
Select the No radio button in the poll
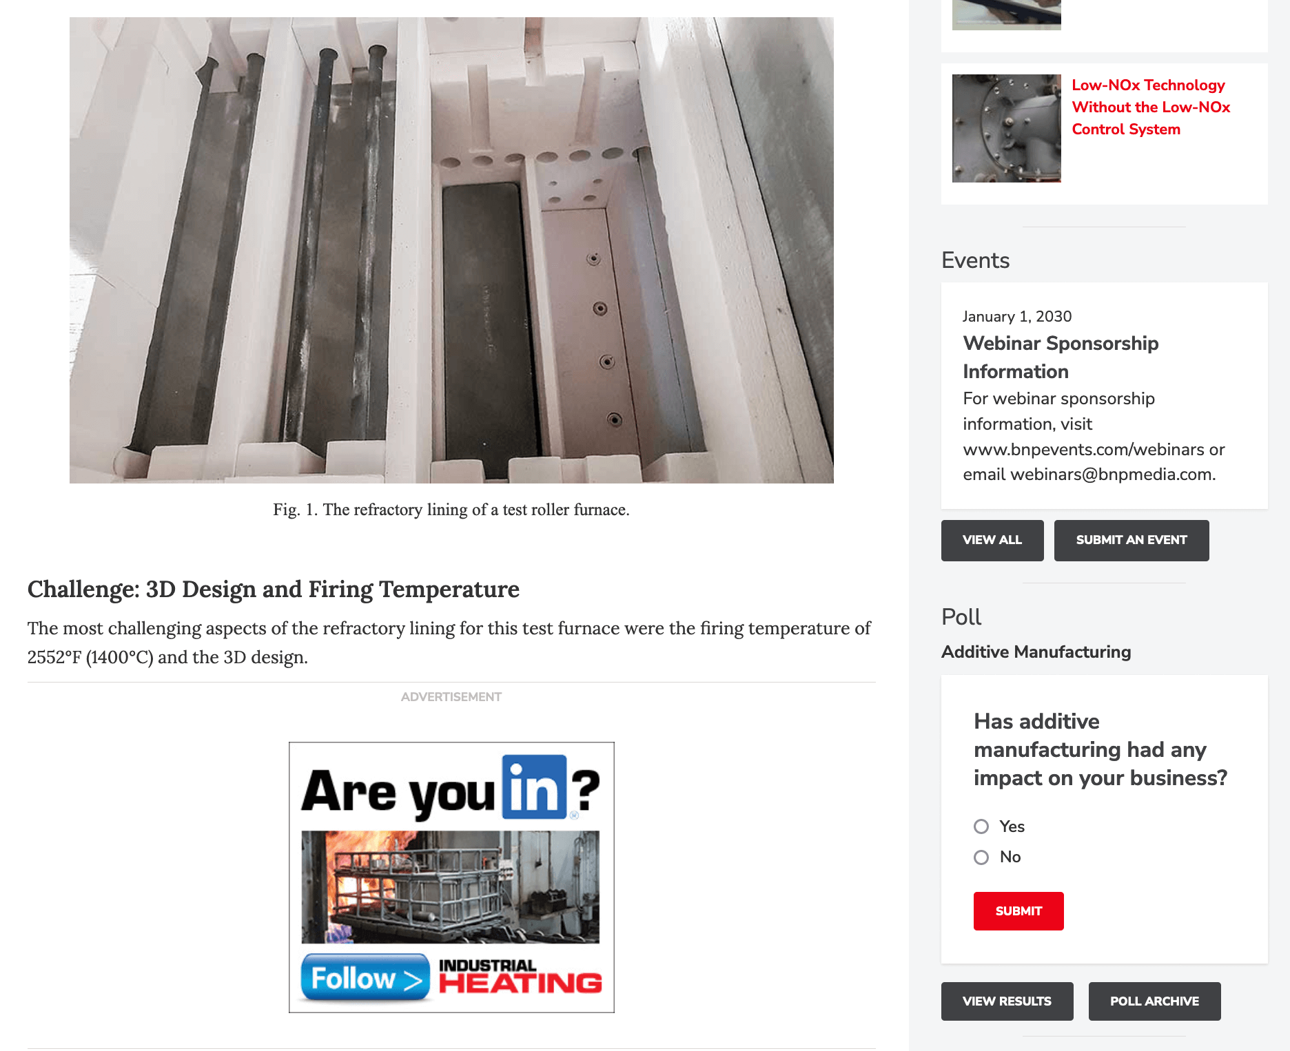pyautogui.click(x=981, y=857)
